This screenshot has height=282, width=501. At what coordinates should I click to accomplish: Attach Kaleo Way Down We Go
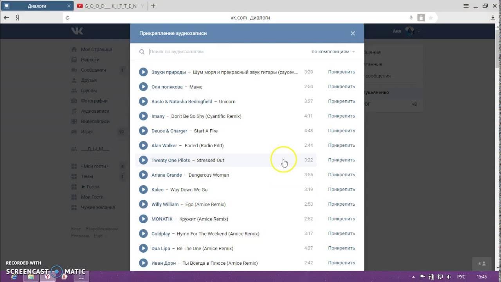pos(341,190)
